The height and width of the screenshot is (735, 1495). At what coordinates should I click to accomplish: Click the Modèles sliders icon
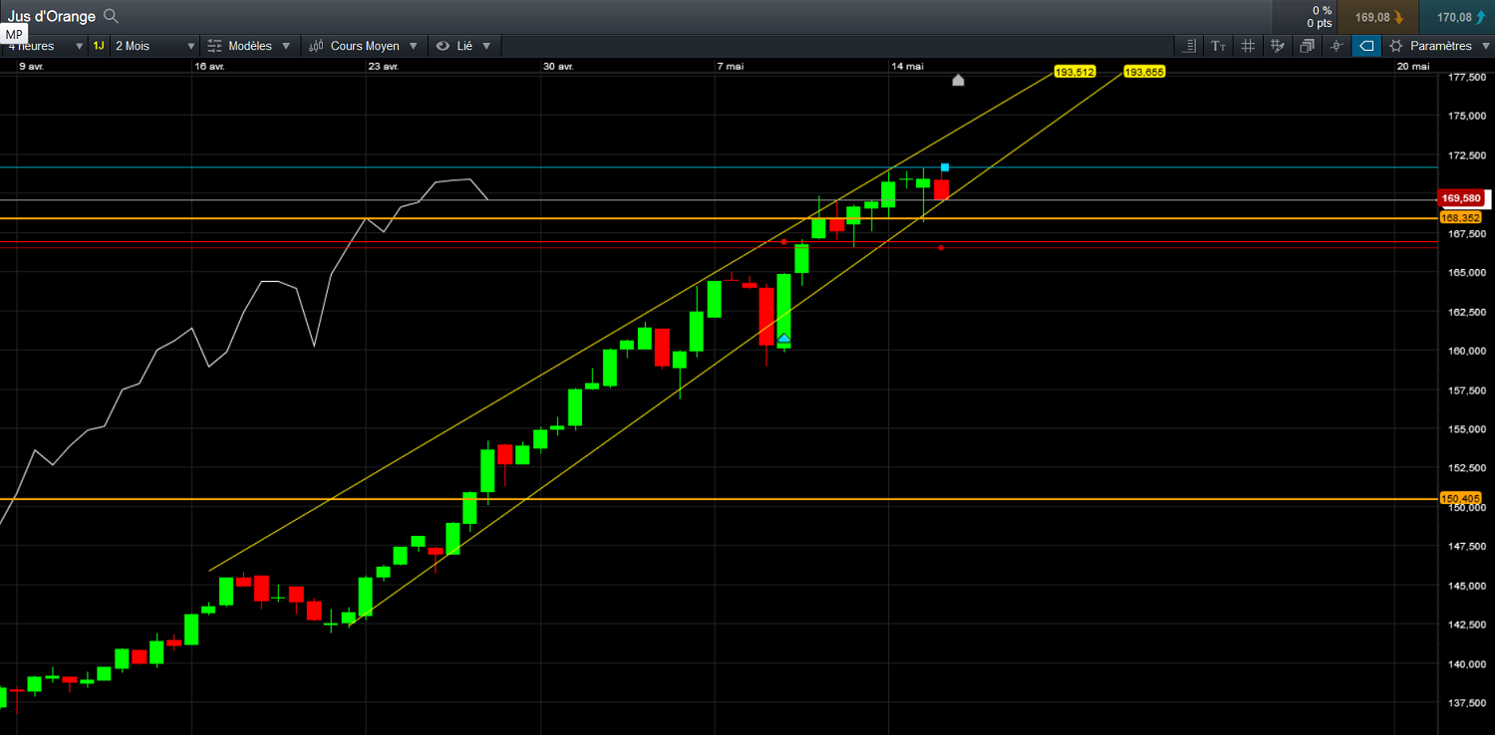click(x=214, y=46)
